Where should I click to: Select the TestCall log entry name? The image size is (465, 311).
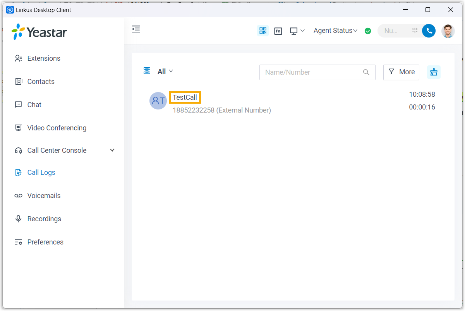pos(185,97)
